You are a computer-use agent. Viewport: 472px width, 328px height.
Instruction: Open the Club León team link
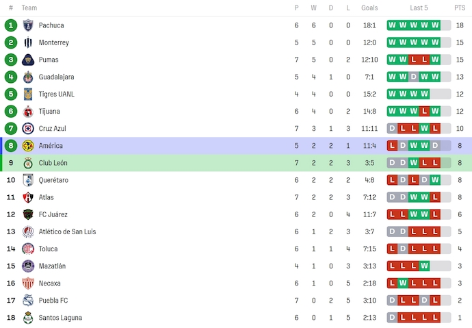[x=53, y=163]
